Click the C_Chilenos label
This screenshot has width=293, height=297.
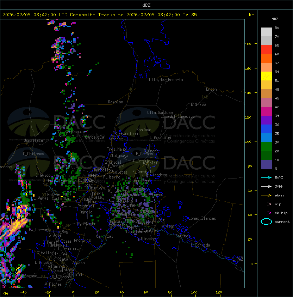pyautogui.click(x=33, y=154)
